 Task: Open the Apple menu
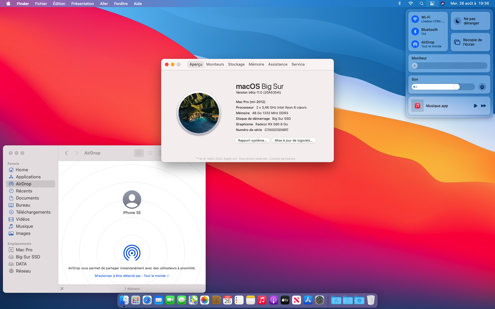pos(8,4)
